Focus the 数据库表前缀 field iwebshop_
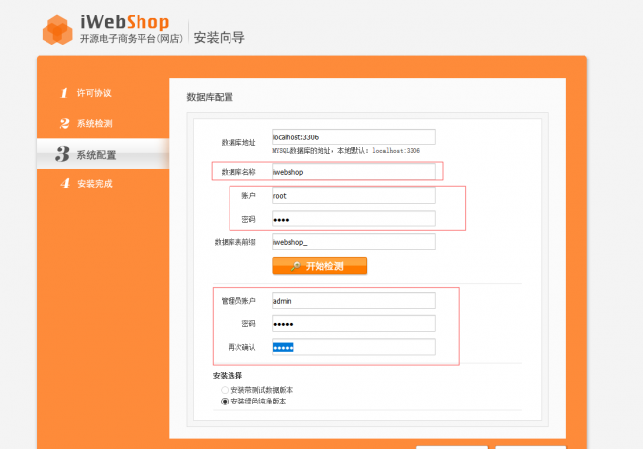The height and width of the screenshot is (449, 643). pos(354,242)
